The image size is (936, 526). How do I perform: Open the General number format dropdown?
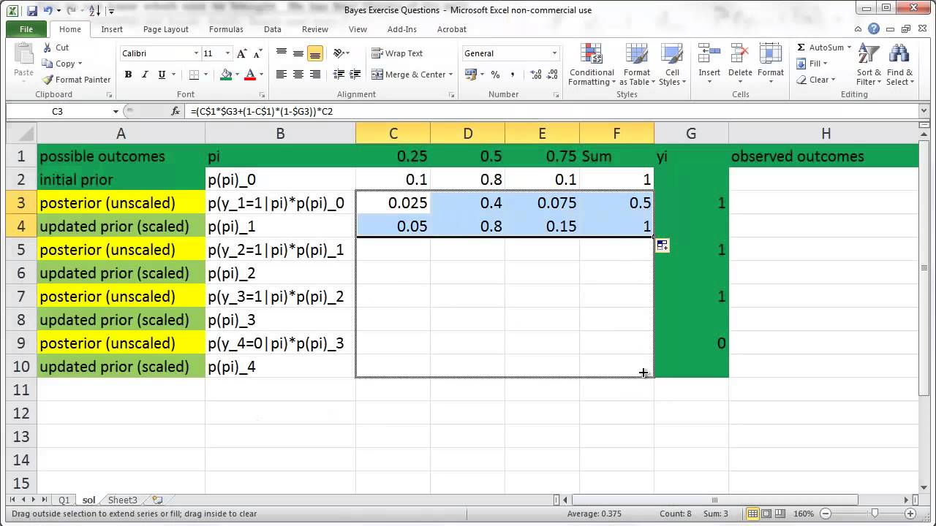[554, 53]
